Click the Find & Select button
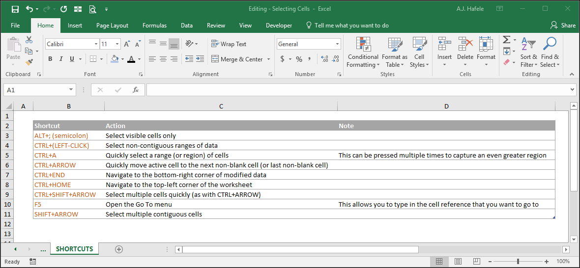The image size is (580, 268). click(x=550, y=52)
